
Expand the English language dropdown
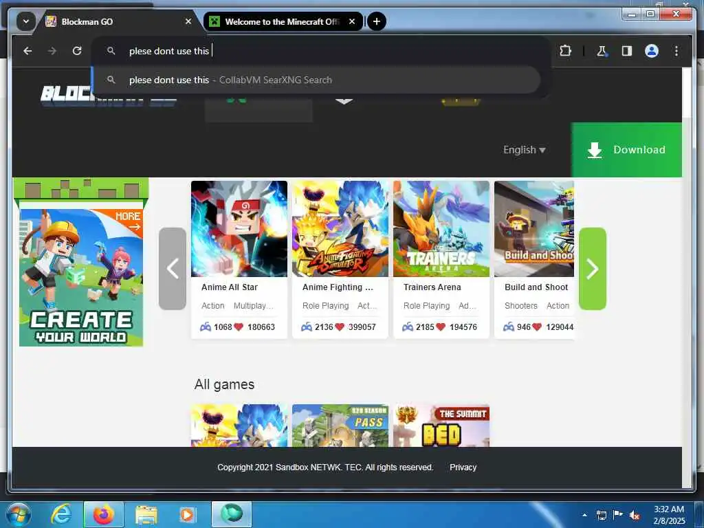[x=525, y=150]
